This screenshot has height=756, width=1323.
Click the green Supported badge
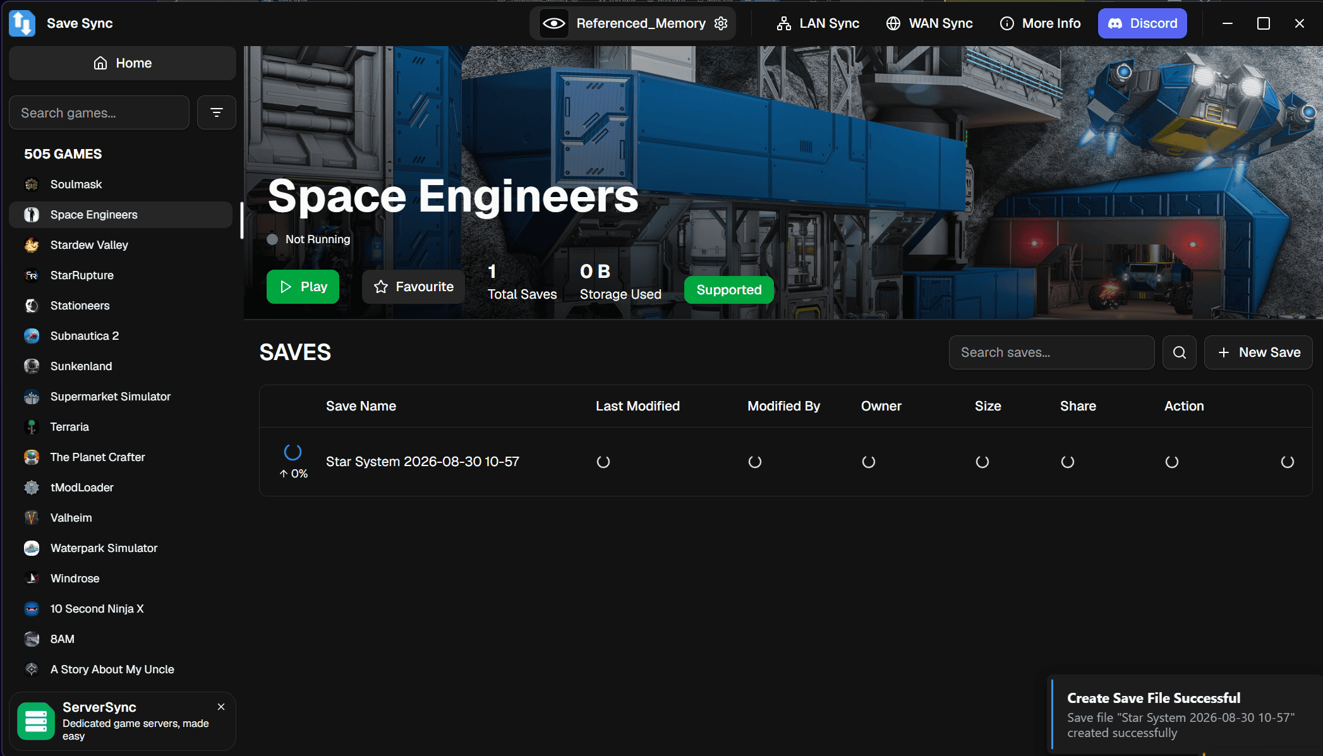(x=729, y=290)
